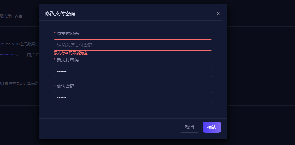The image size is (295, 145).
Task: Select the 确认密码 password field
Action: (x=133, y=98)
